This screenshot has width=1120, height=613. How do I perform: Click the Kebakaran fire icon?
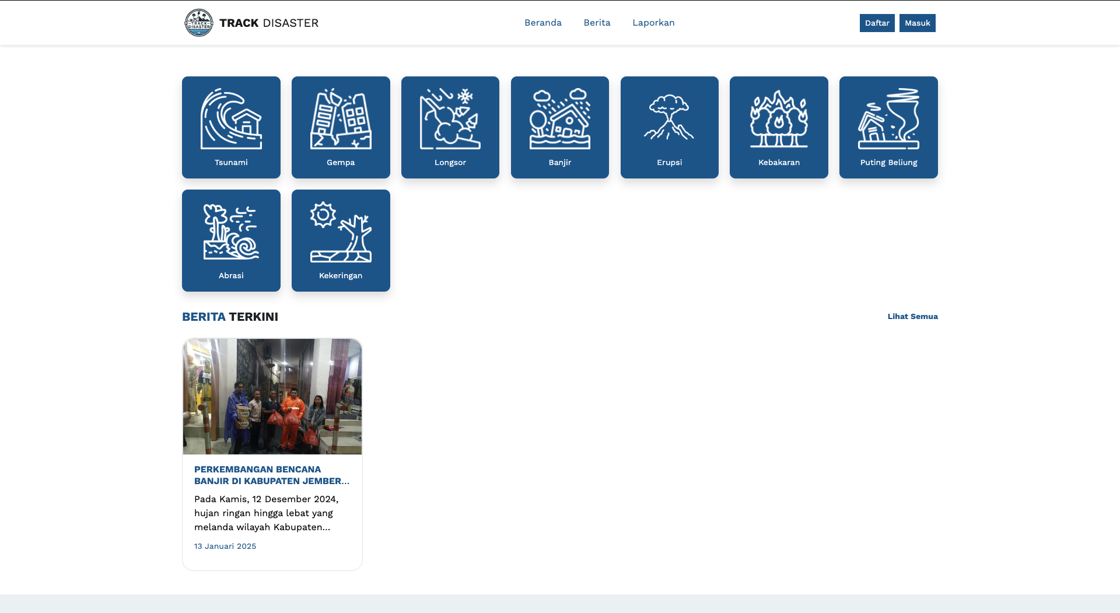(x=779, y=120)
